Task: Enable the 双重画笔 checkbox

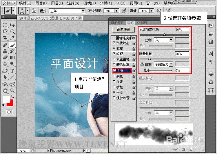Action: coord(114,59)
